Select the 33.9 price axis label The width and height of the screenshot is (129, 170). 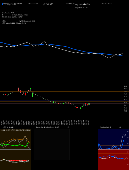click(x=125, y=105)
